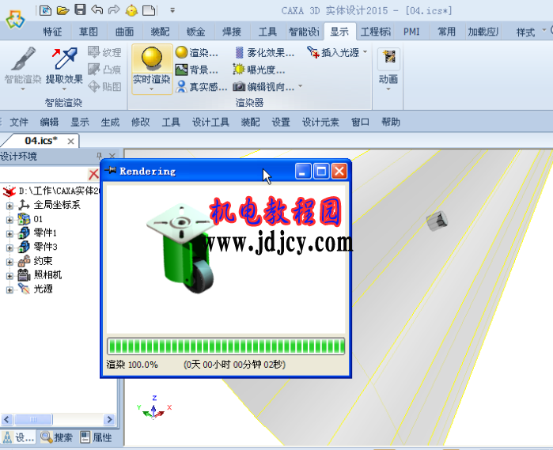
Task: Click the CAXA application logo button
Action: (15, 20)
